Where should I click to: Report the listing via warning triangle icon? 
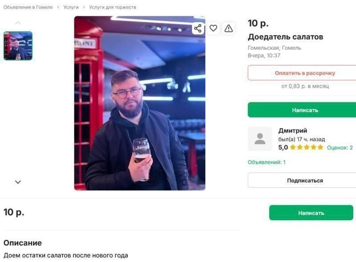(228, 28)
